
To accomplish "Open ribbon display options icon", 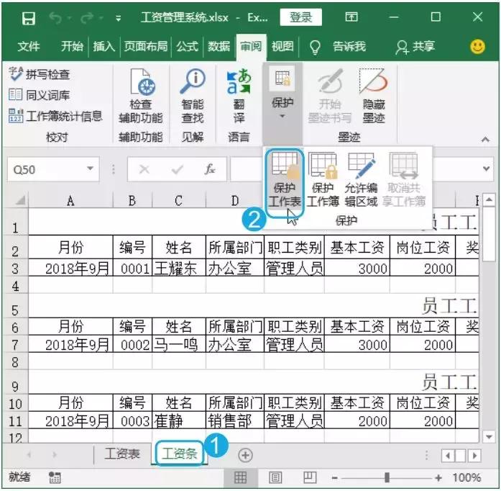I will point(351,17).
